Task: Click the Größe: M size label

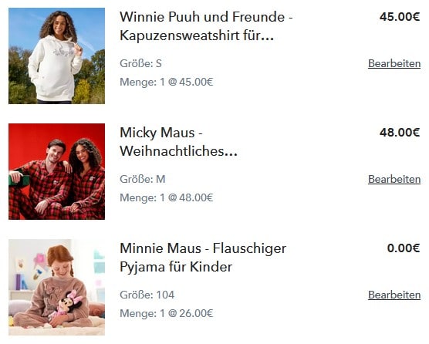Action: pos(143,180)
